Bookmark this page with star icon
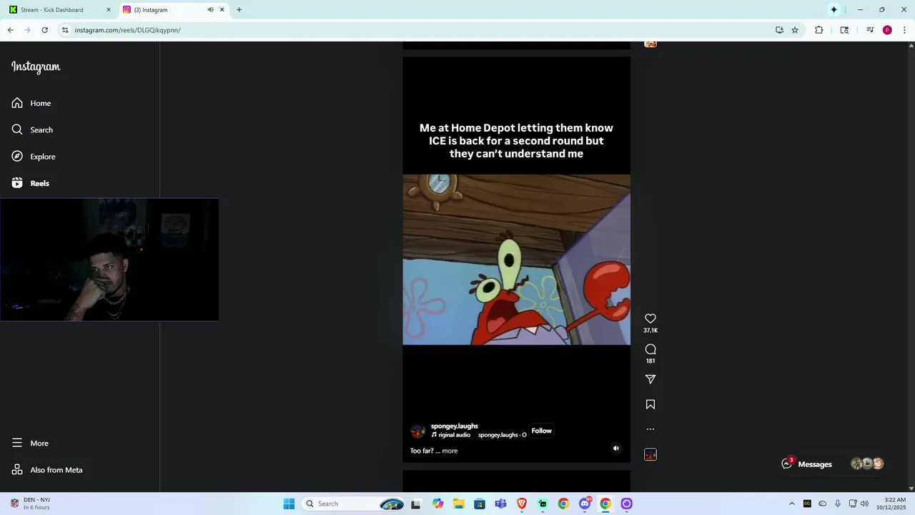 [795, 30]
